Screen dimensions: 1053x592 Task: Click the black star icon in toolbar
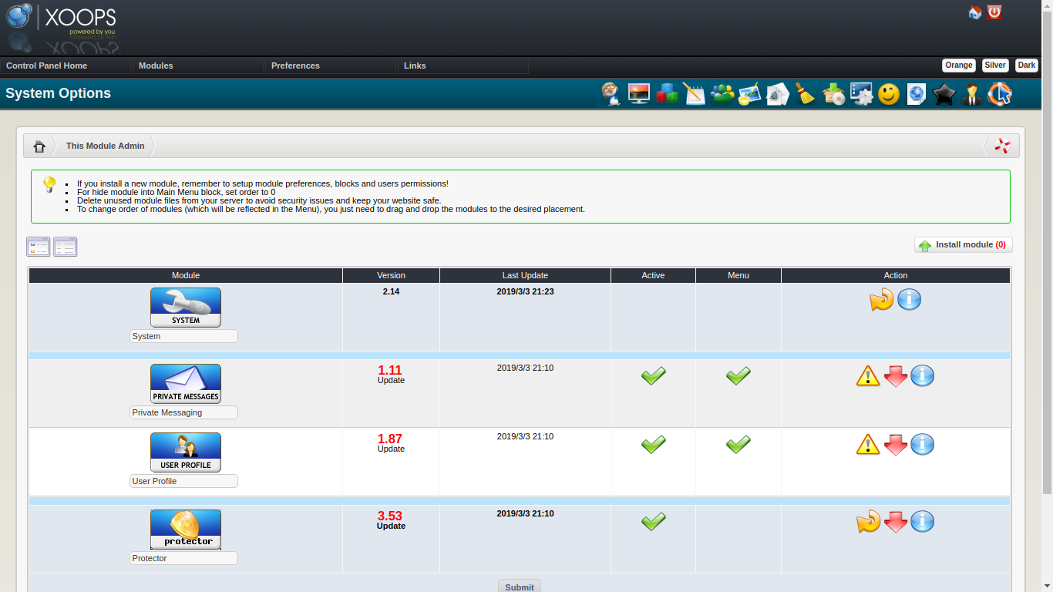click(x=944, y=94)
